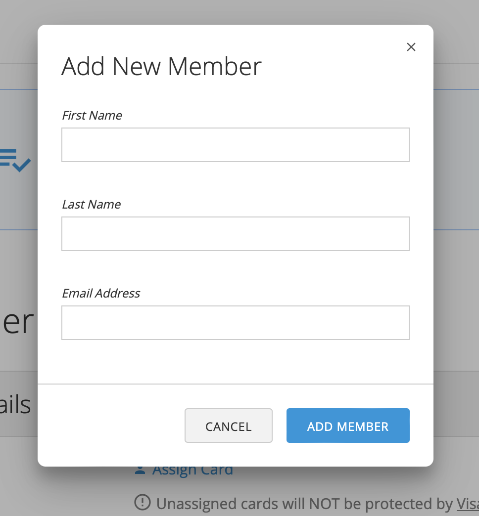479x516 pixels.
Task: Click the exclamation circle warning icon
Action: (x=143, y=503)
